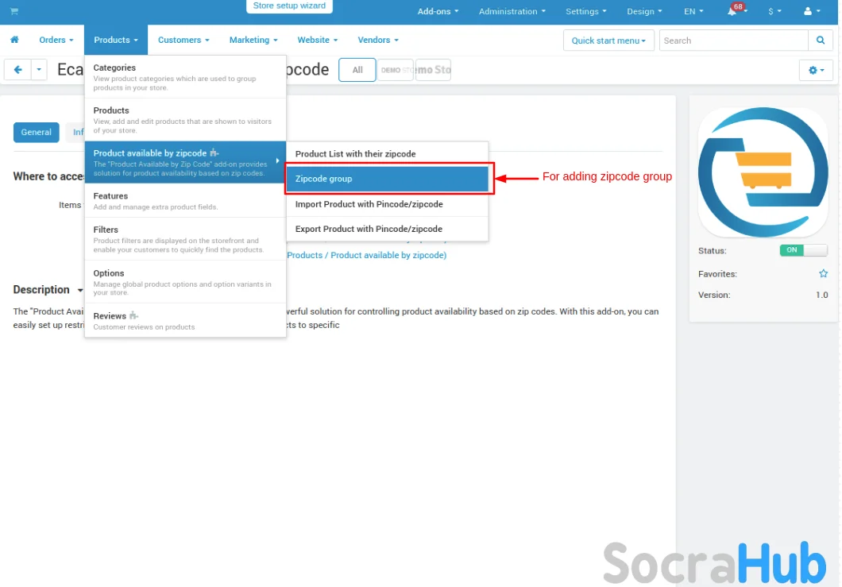Add add-on to favorites with star
Image resolution: width=842 pixels, height=587 pixels.
pyautogui.click(x=823, y=274)
